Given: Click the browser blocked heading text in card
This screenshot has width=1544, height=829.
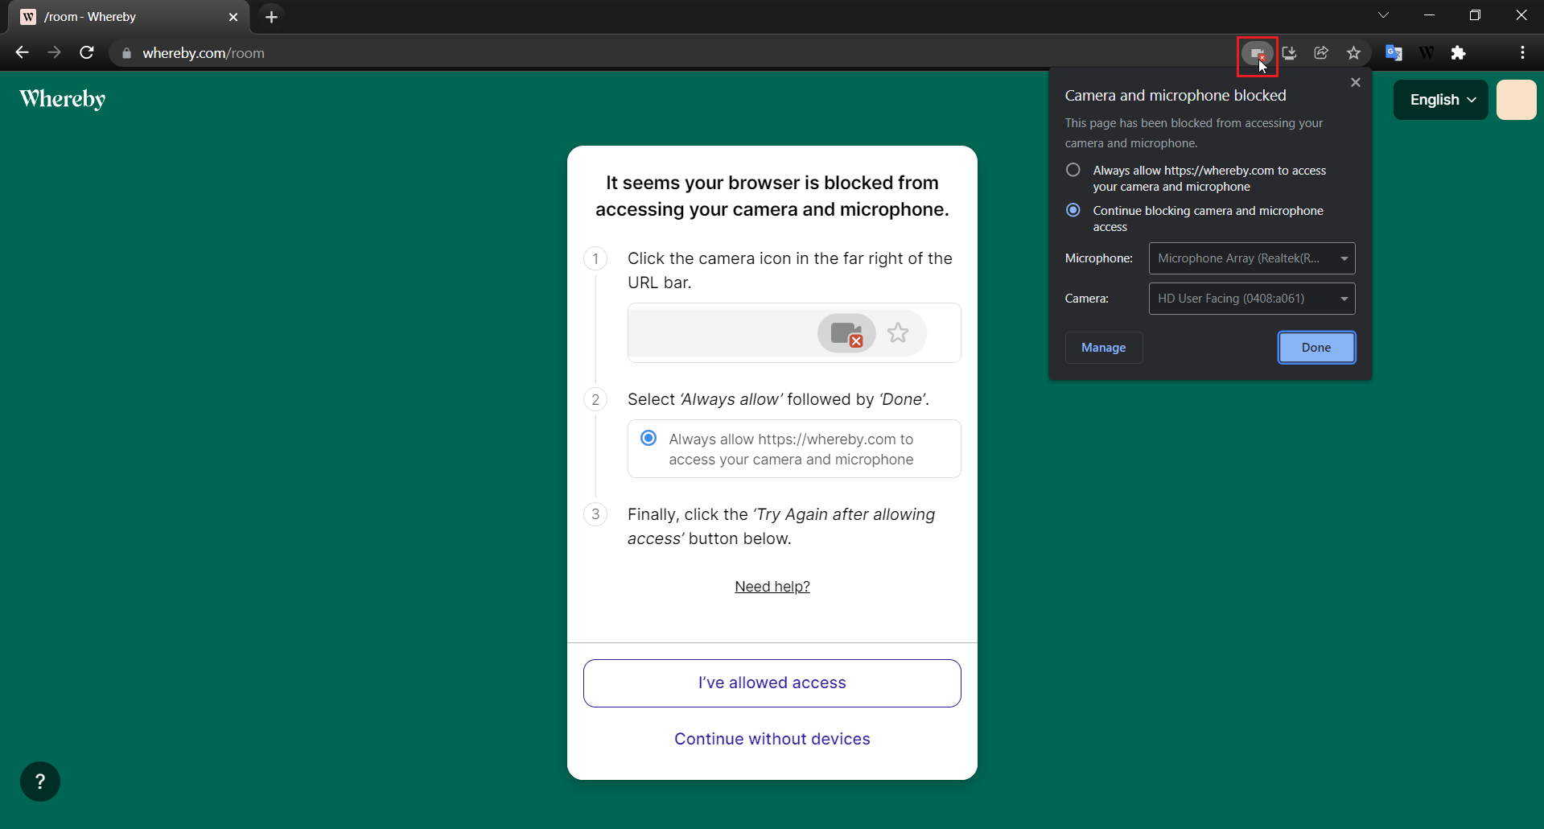Looking at the screenshot, I should [772, 196].
